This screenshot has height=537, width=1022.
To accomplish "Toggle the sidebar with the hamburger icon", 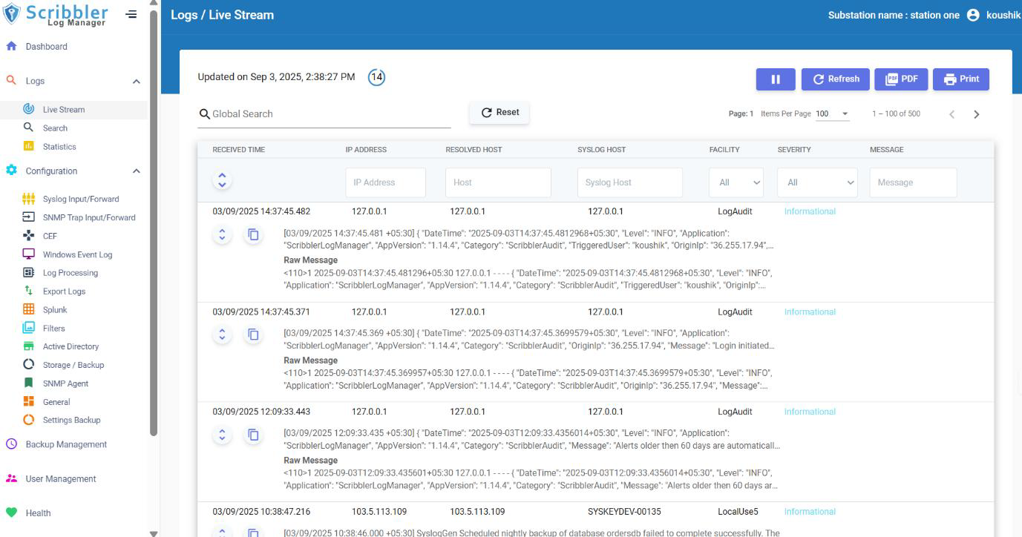I will point(131,13).
